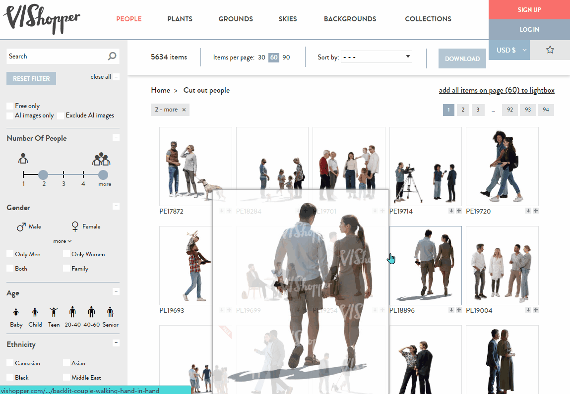Click slider tick mark for 3 people
The width and height of the screenshot is (570, 394).
pyautogui.click(x=63, y=174)
